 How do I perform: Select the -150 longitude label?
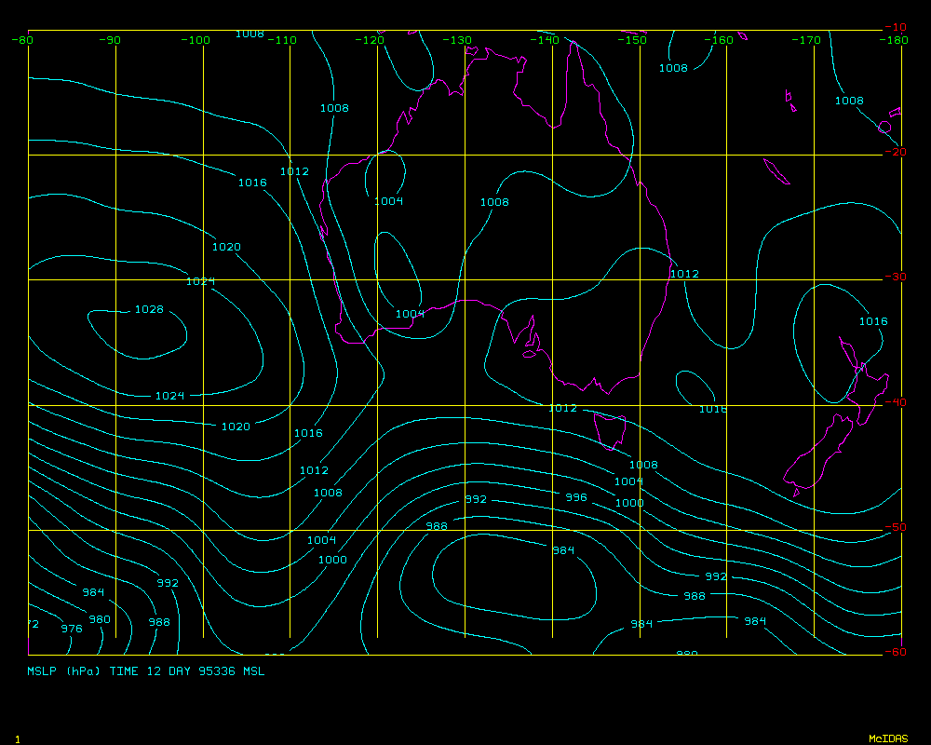(x=634, y=40)
